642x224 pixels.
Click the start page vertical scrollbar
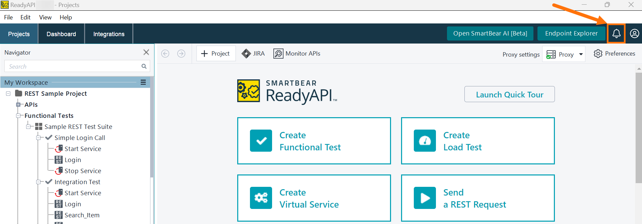coord(639,127)
